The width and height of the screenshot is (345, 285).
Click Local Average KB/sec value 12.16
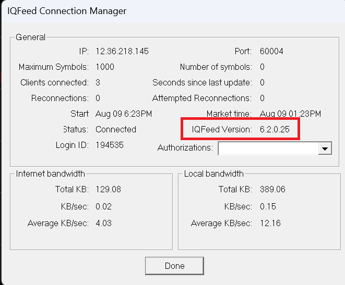pyautogui.click(x=270, y=224)
